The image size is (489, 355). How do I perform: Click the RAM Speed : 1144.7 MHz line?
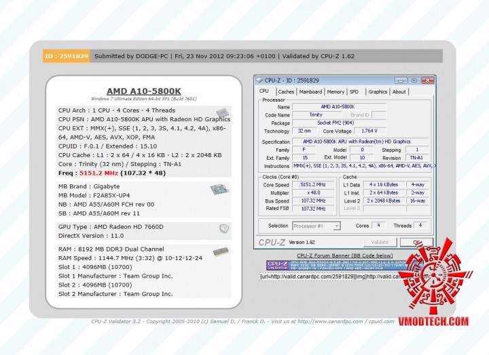pos(130,258)
